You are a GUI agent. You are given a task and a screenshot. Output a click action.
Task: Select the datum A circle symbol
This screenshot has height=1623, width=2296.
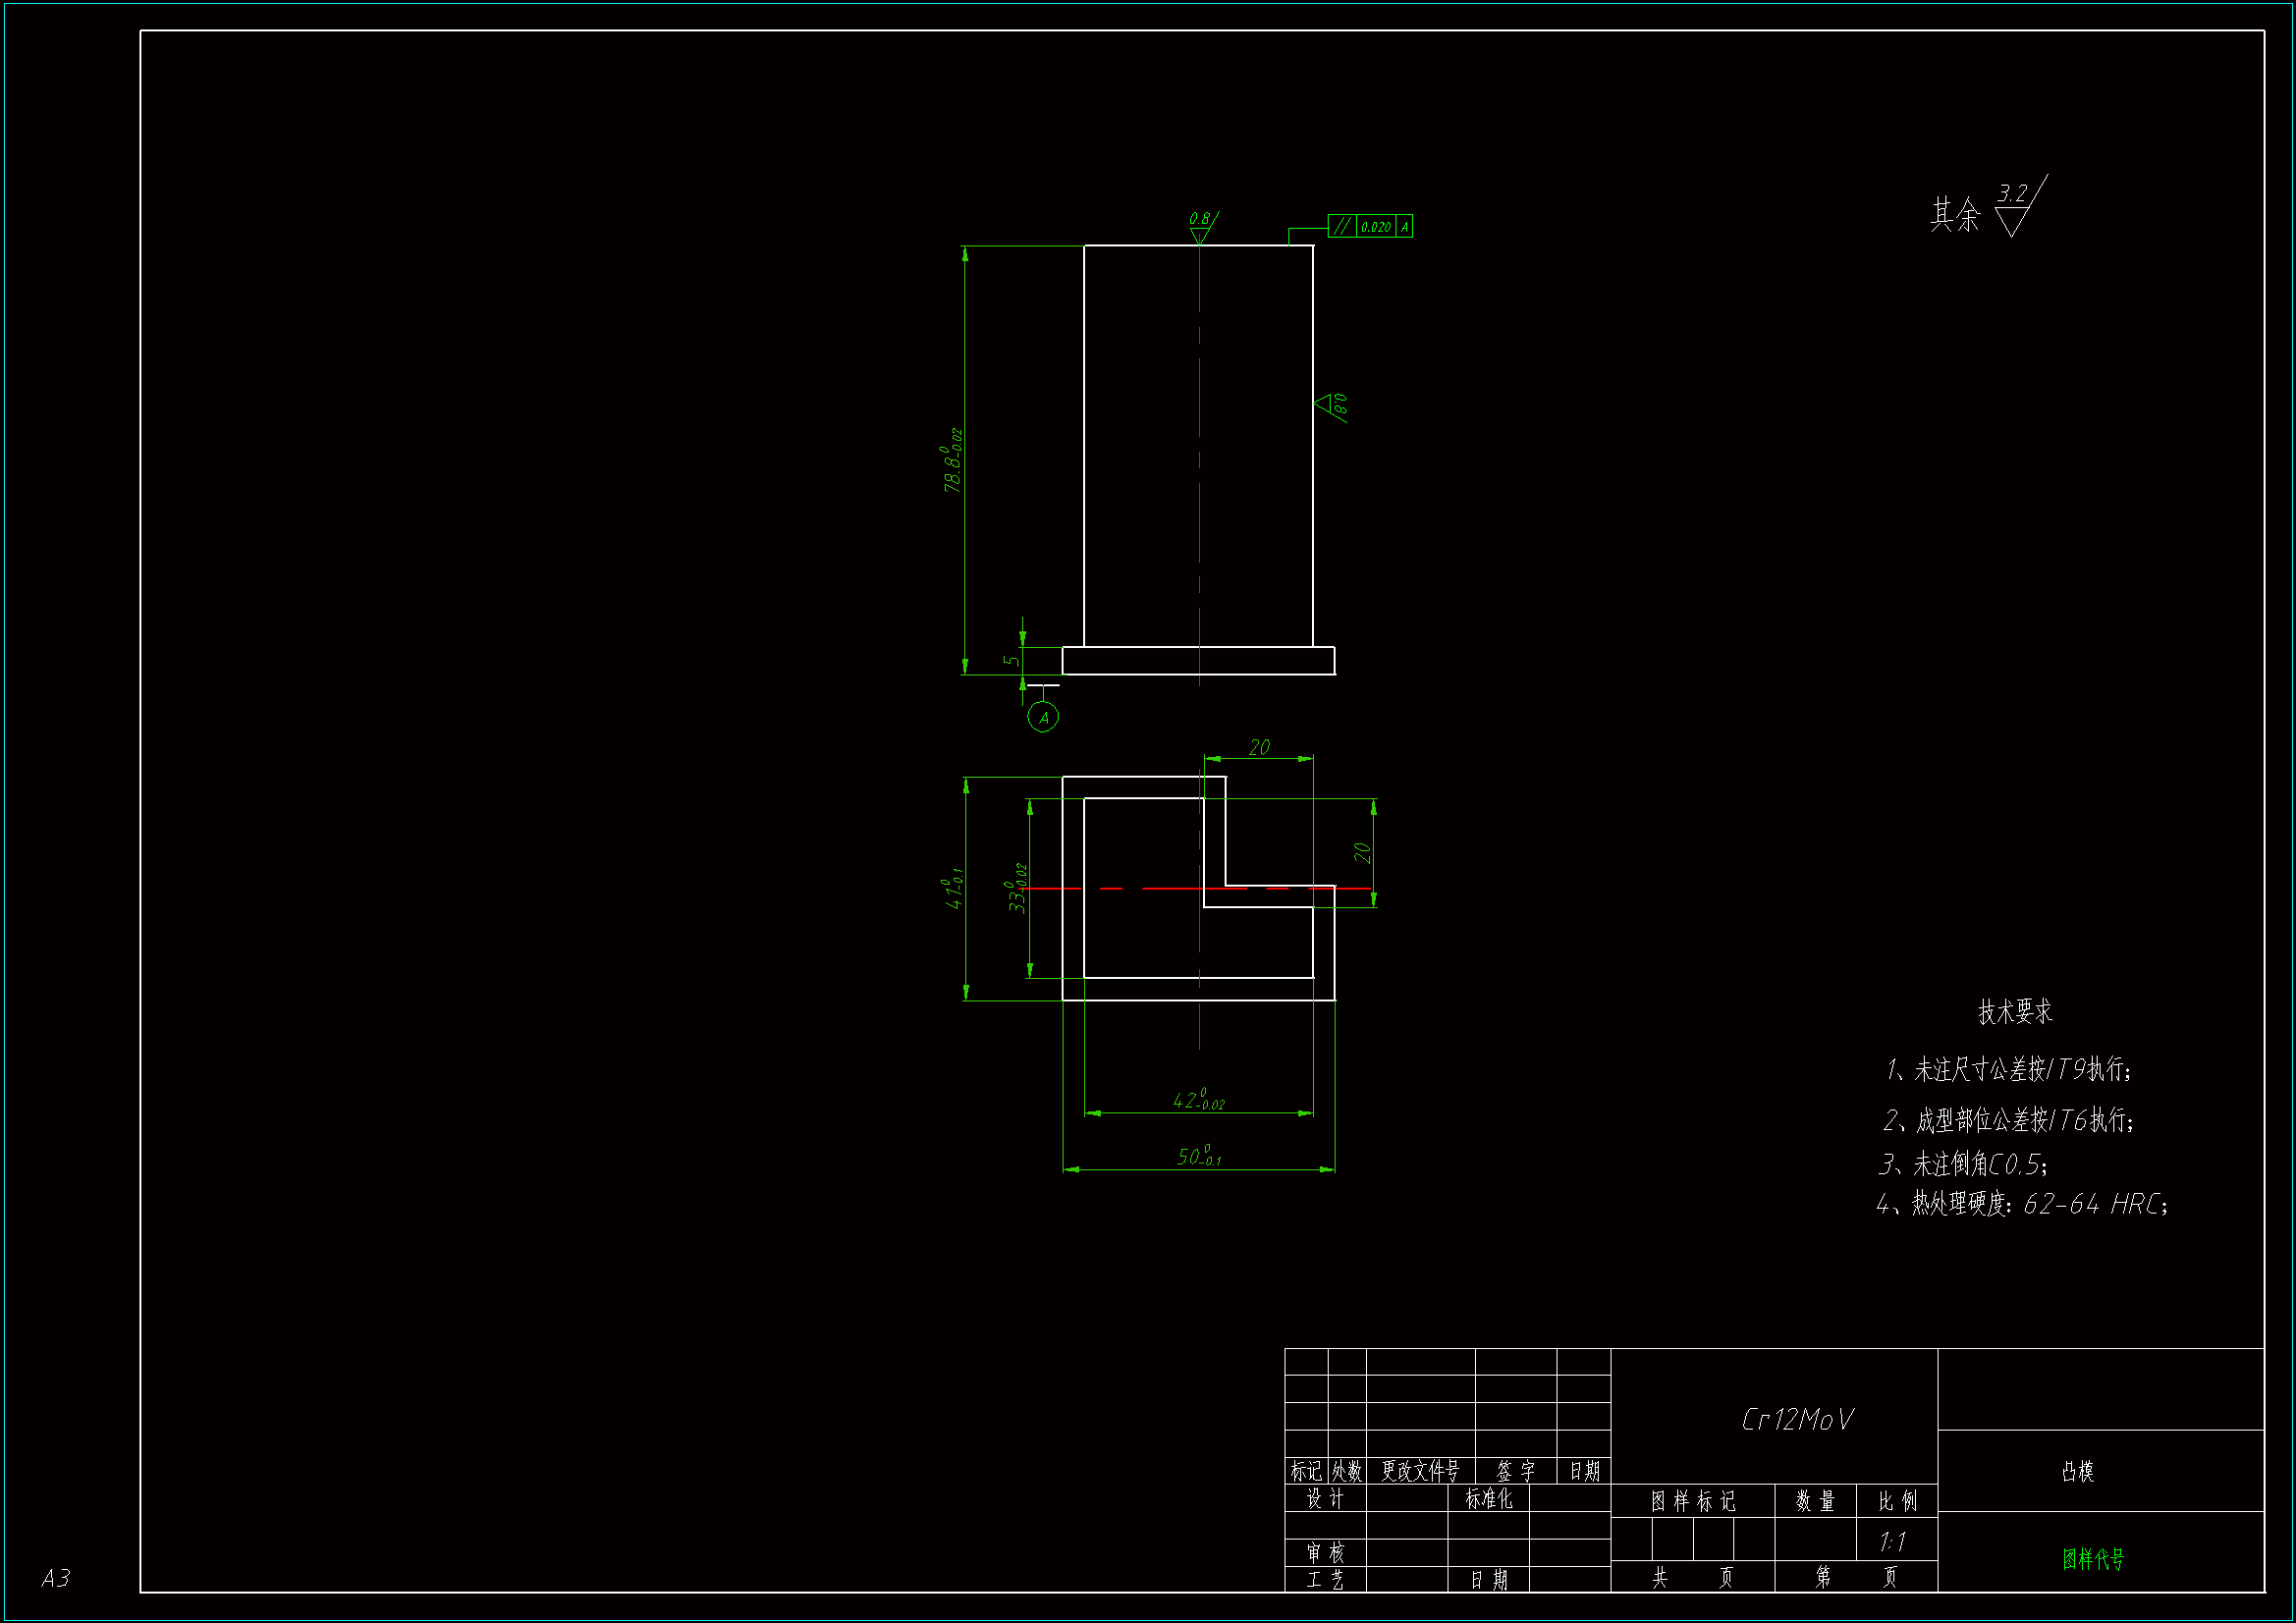[1043, 717]
